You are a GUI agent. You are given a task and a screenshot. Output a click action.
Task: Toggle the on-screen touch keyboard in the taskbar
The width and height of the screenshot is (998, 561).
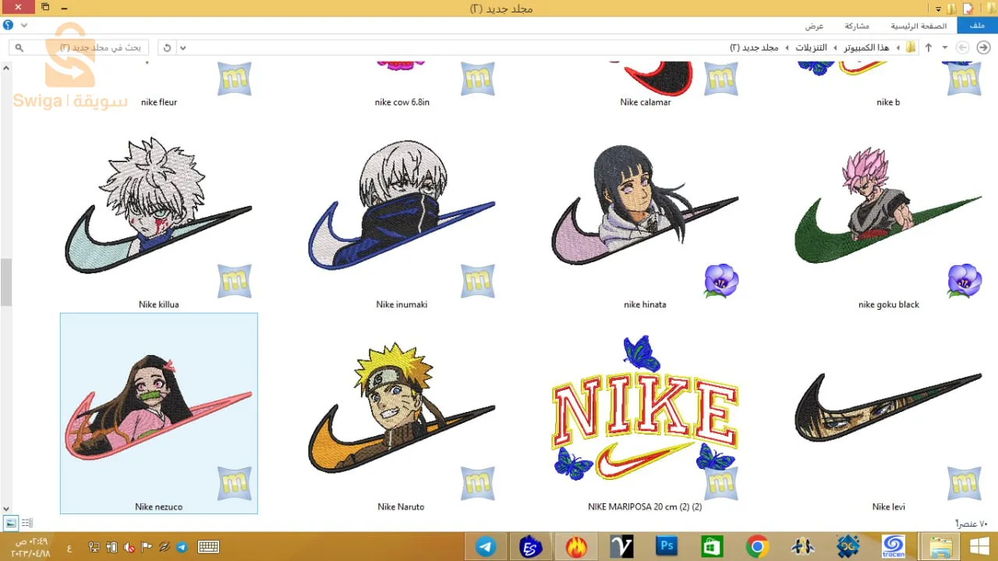(208, 547)
